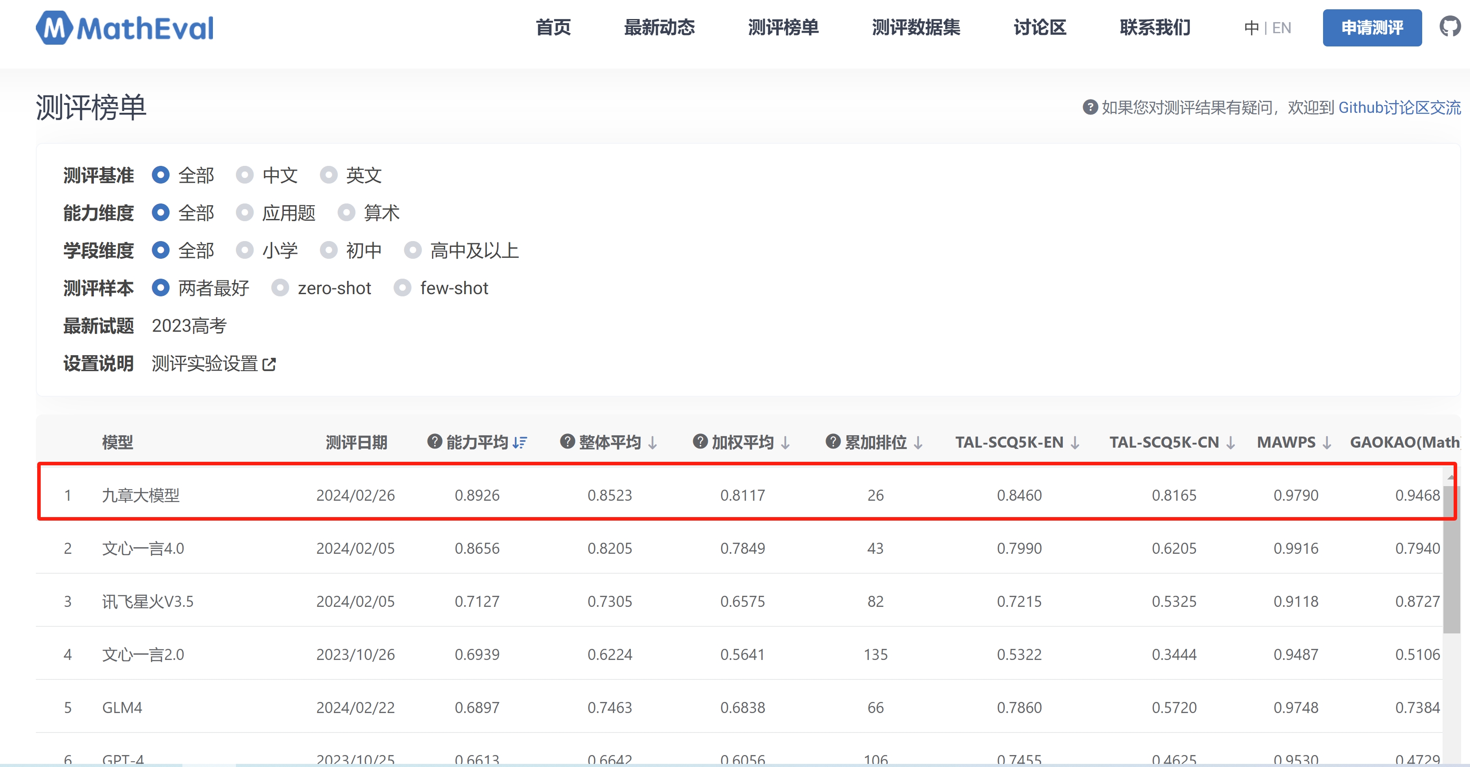Viewport: 1470px width, 767px height.
Task: Click help icon beside 累加排位 column
Action: pyautogui.click(x=833, y=441)
